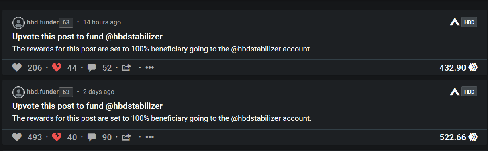Viewport: 488px width, 151px height.
Task: Click community logo icon beside first HBD tag
Action: (455, 22)
